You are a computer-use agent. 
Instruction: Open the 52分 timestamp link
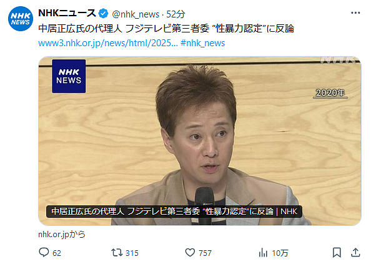176,14
